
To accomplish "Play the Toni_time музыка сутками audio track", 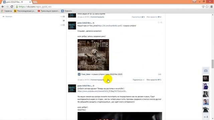I will click(79, 74).
